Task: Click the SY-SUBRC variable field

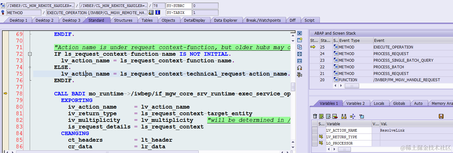Action: (x=179, y=6)
